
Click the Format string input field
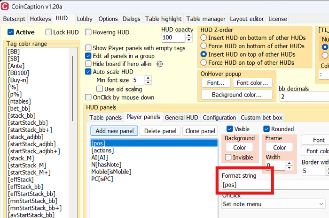pyautogui.click(x=246, y=185)
